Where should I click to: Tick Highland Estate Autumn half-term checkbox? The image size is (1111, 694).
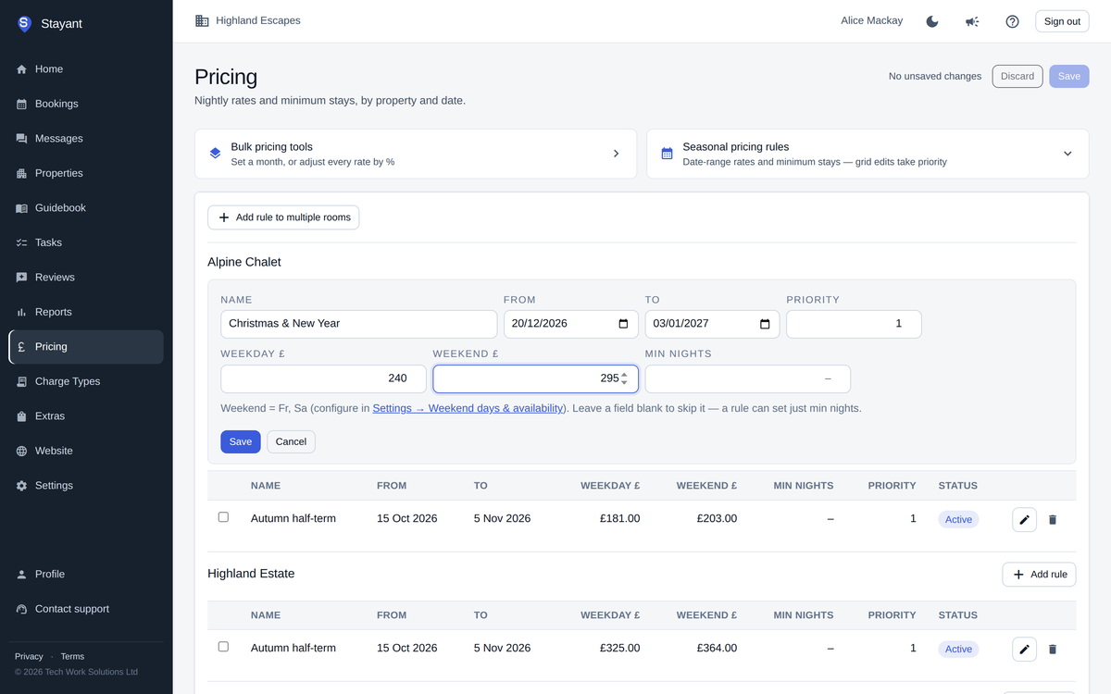pos(223,647)
